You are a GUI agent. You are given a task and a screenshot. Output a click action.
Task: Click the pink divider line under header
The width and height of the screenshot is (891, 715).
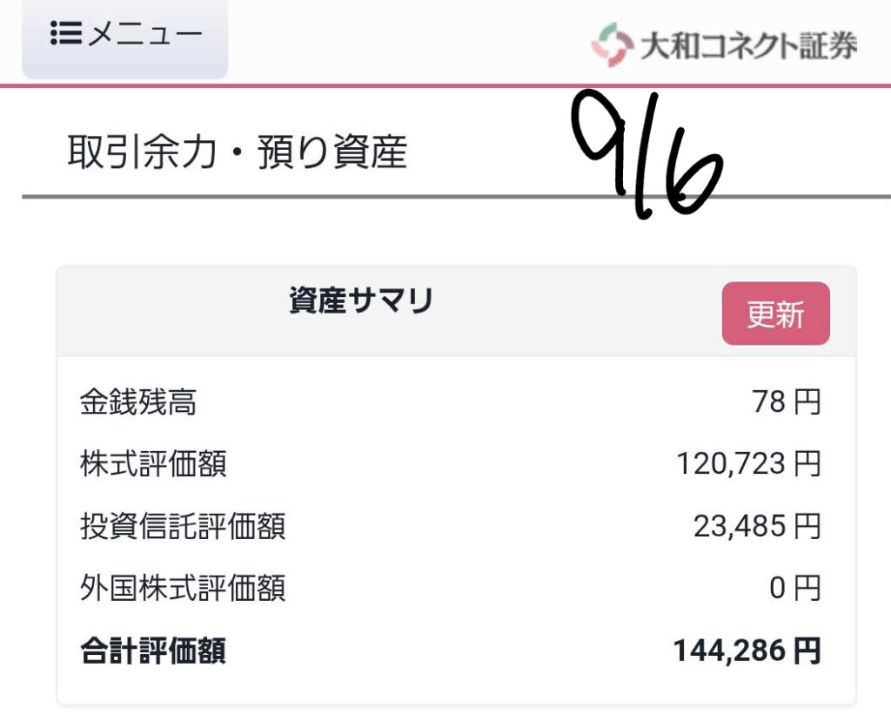click(445, 86)
